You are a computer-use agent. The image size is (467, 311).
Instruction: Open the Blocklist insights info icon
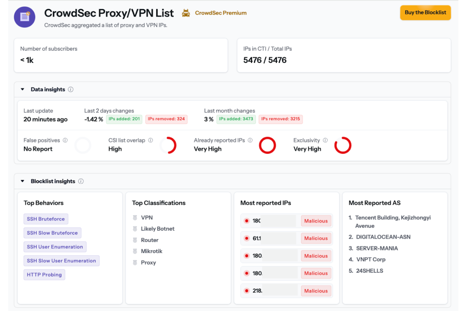coord(81,181)
